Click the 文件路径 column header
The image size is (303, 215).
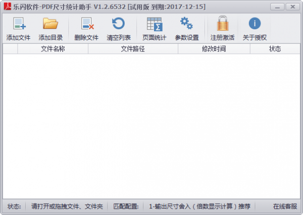click(x=133, y=49)
